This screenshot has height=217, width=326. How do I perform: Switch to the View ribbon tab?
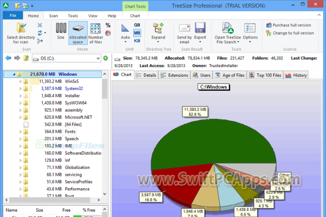93,16
